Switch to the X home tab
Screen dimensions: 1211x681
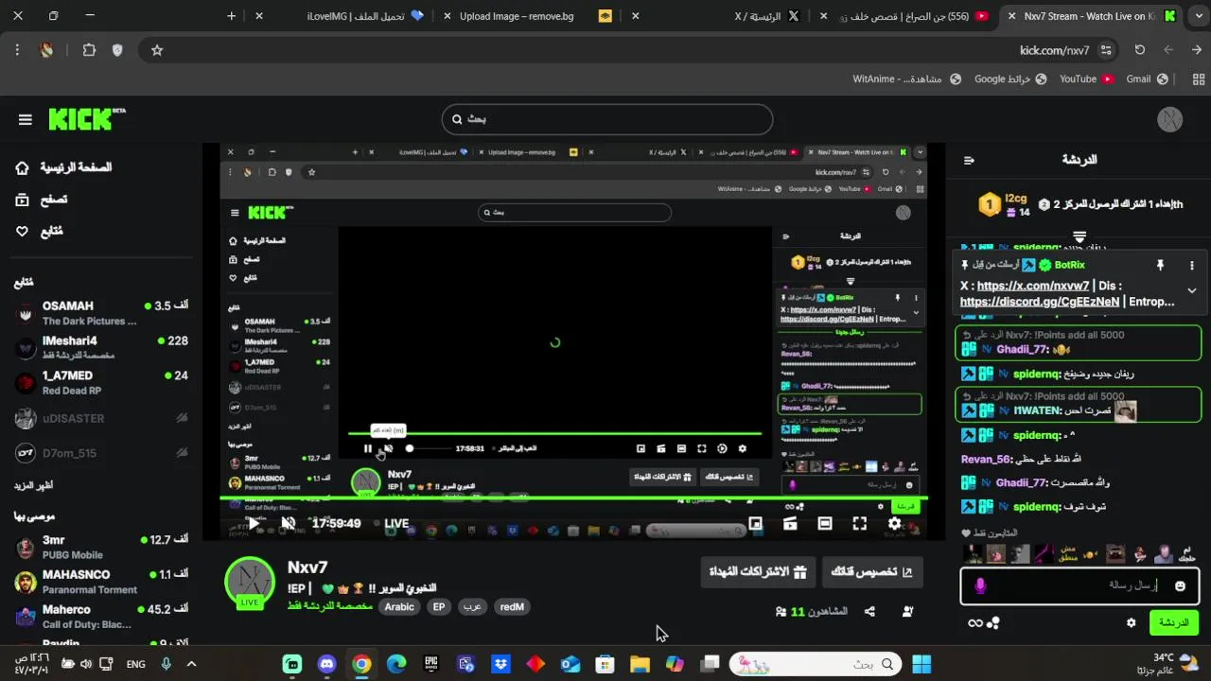pos(766,16)
